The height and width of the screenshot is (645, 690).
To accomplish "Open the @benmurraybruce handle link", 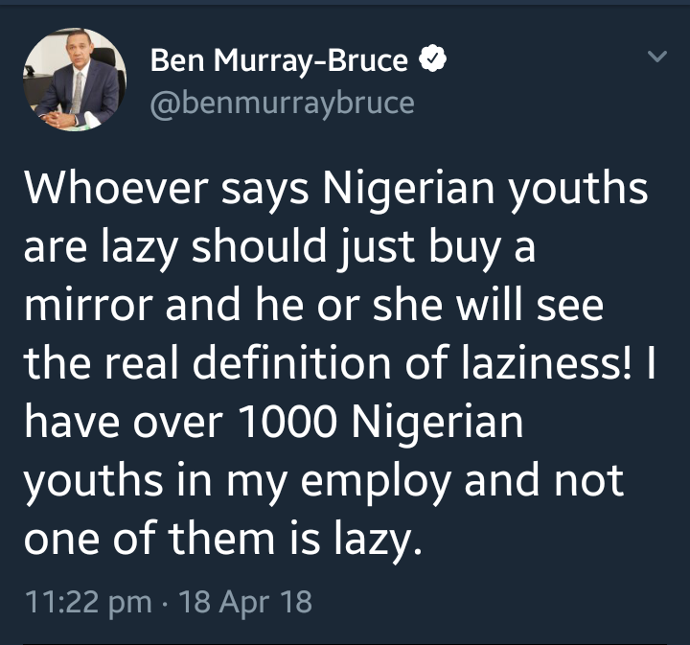I will [283, 102].
